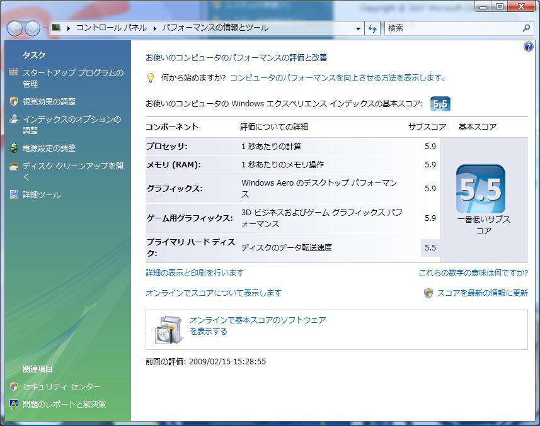Viewport: 540px width, 426px height.
Task: Click the light bulb tip icon
Action: point(150,77)
